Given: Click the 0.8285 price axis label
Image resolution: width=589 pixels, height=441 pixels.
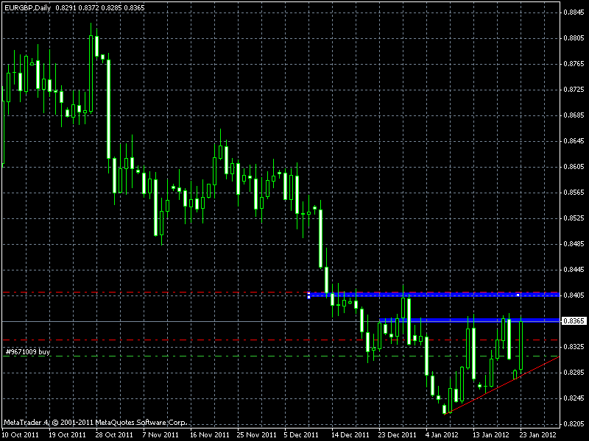Looking at the screenshot, I should pyautogui.click(x=574, y=373).
